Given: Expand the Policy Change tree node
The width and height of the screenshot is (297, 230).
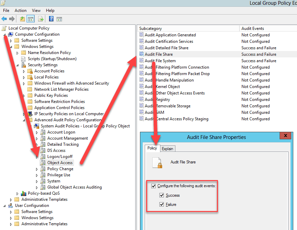Looking at the screenshot, I should pos(37,169).
